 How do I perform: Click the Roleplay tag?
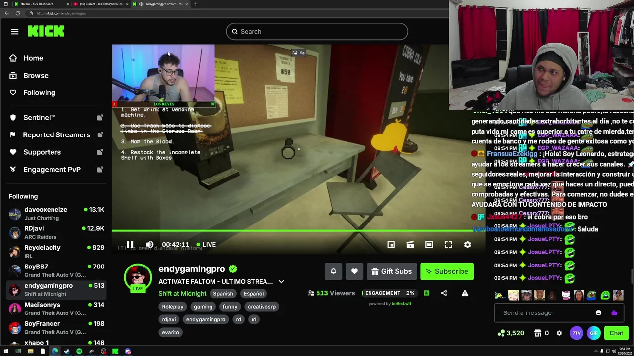[173, 307]
